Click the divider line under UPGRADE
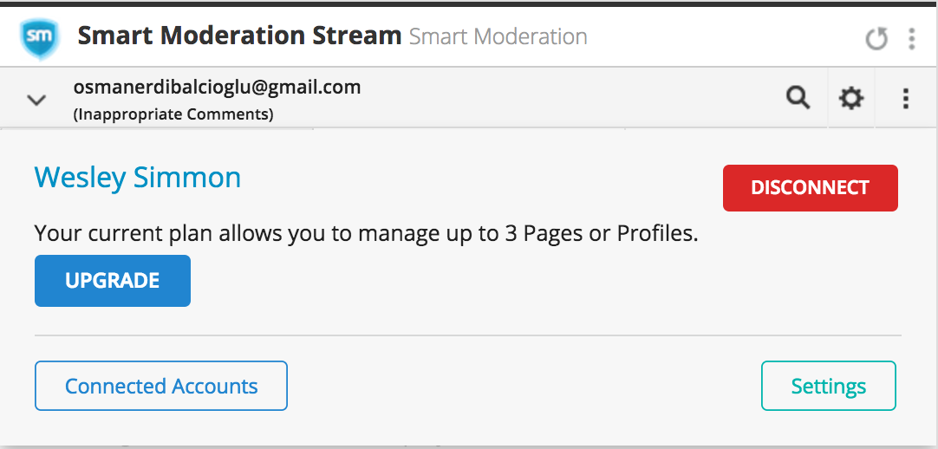Image resolution: width=938 pixels, height=449 pixels. point(468,335)
